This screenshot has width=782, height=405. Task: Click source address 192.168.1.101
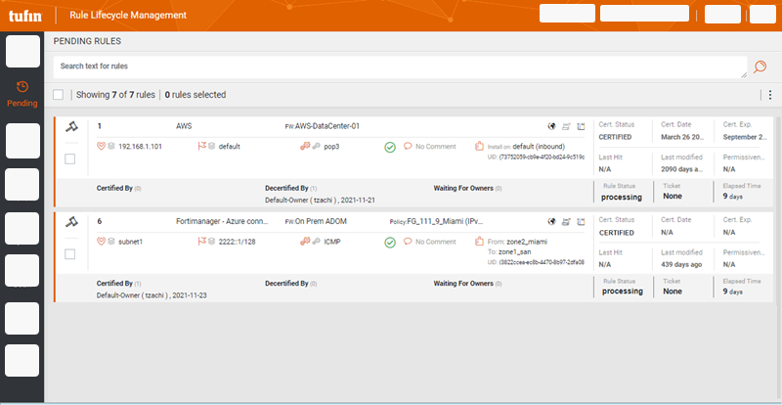click(x=140, y=147)
